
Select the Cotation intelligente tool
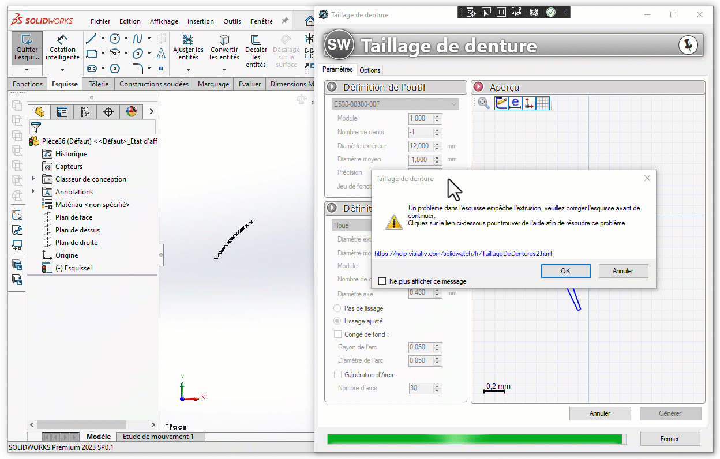pos(62,40)
